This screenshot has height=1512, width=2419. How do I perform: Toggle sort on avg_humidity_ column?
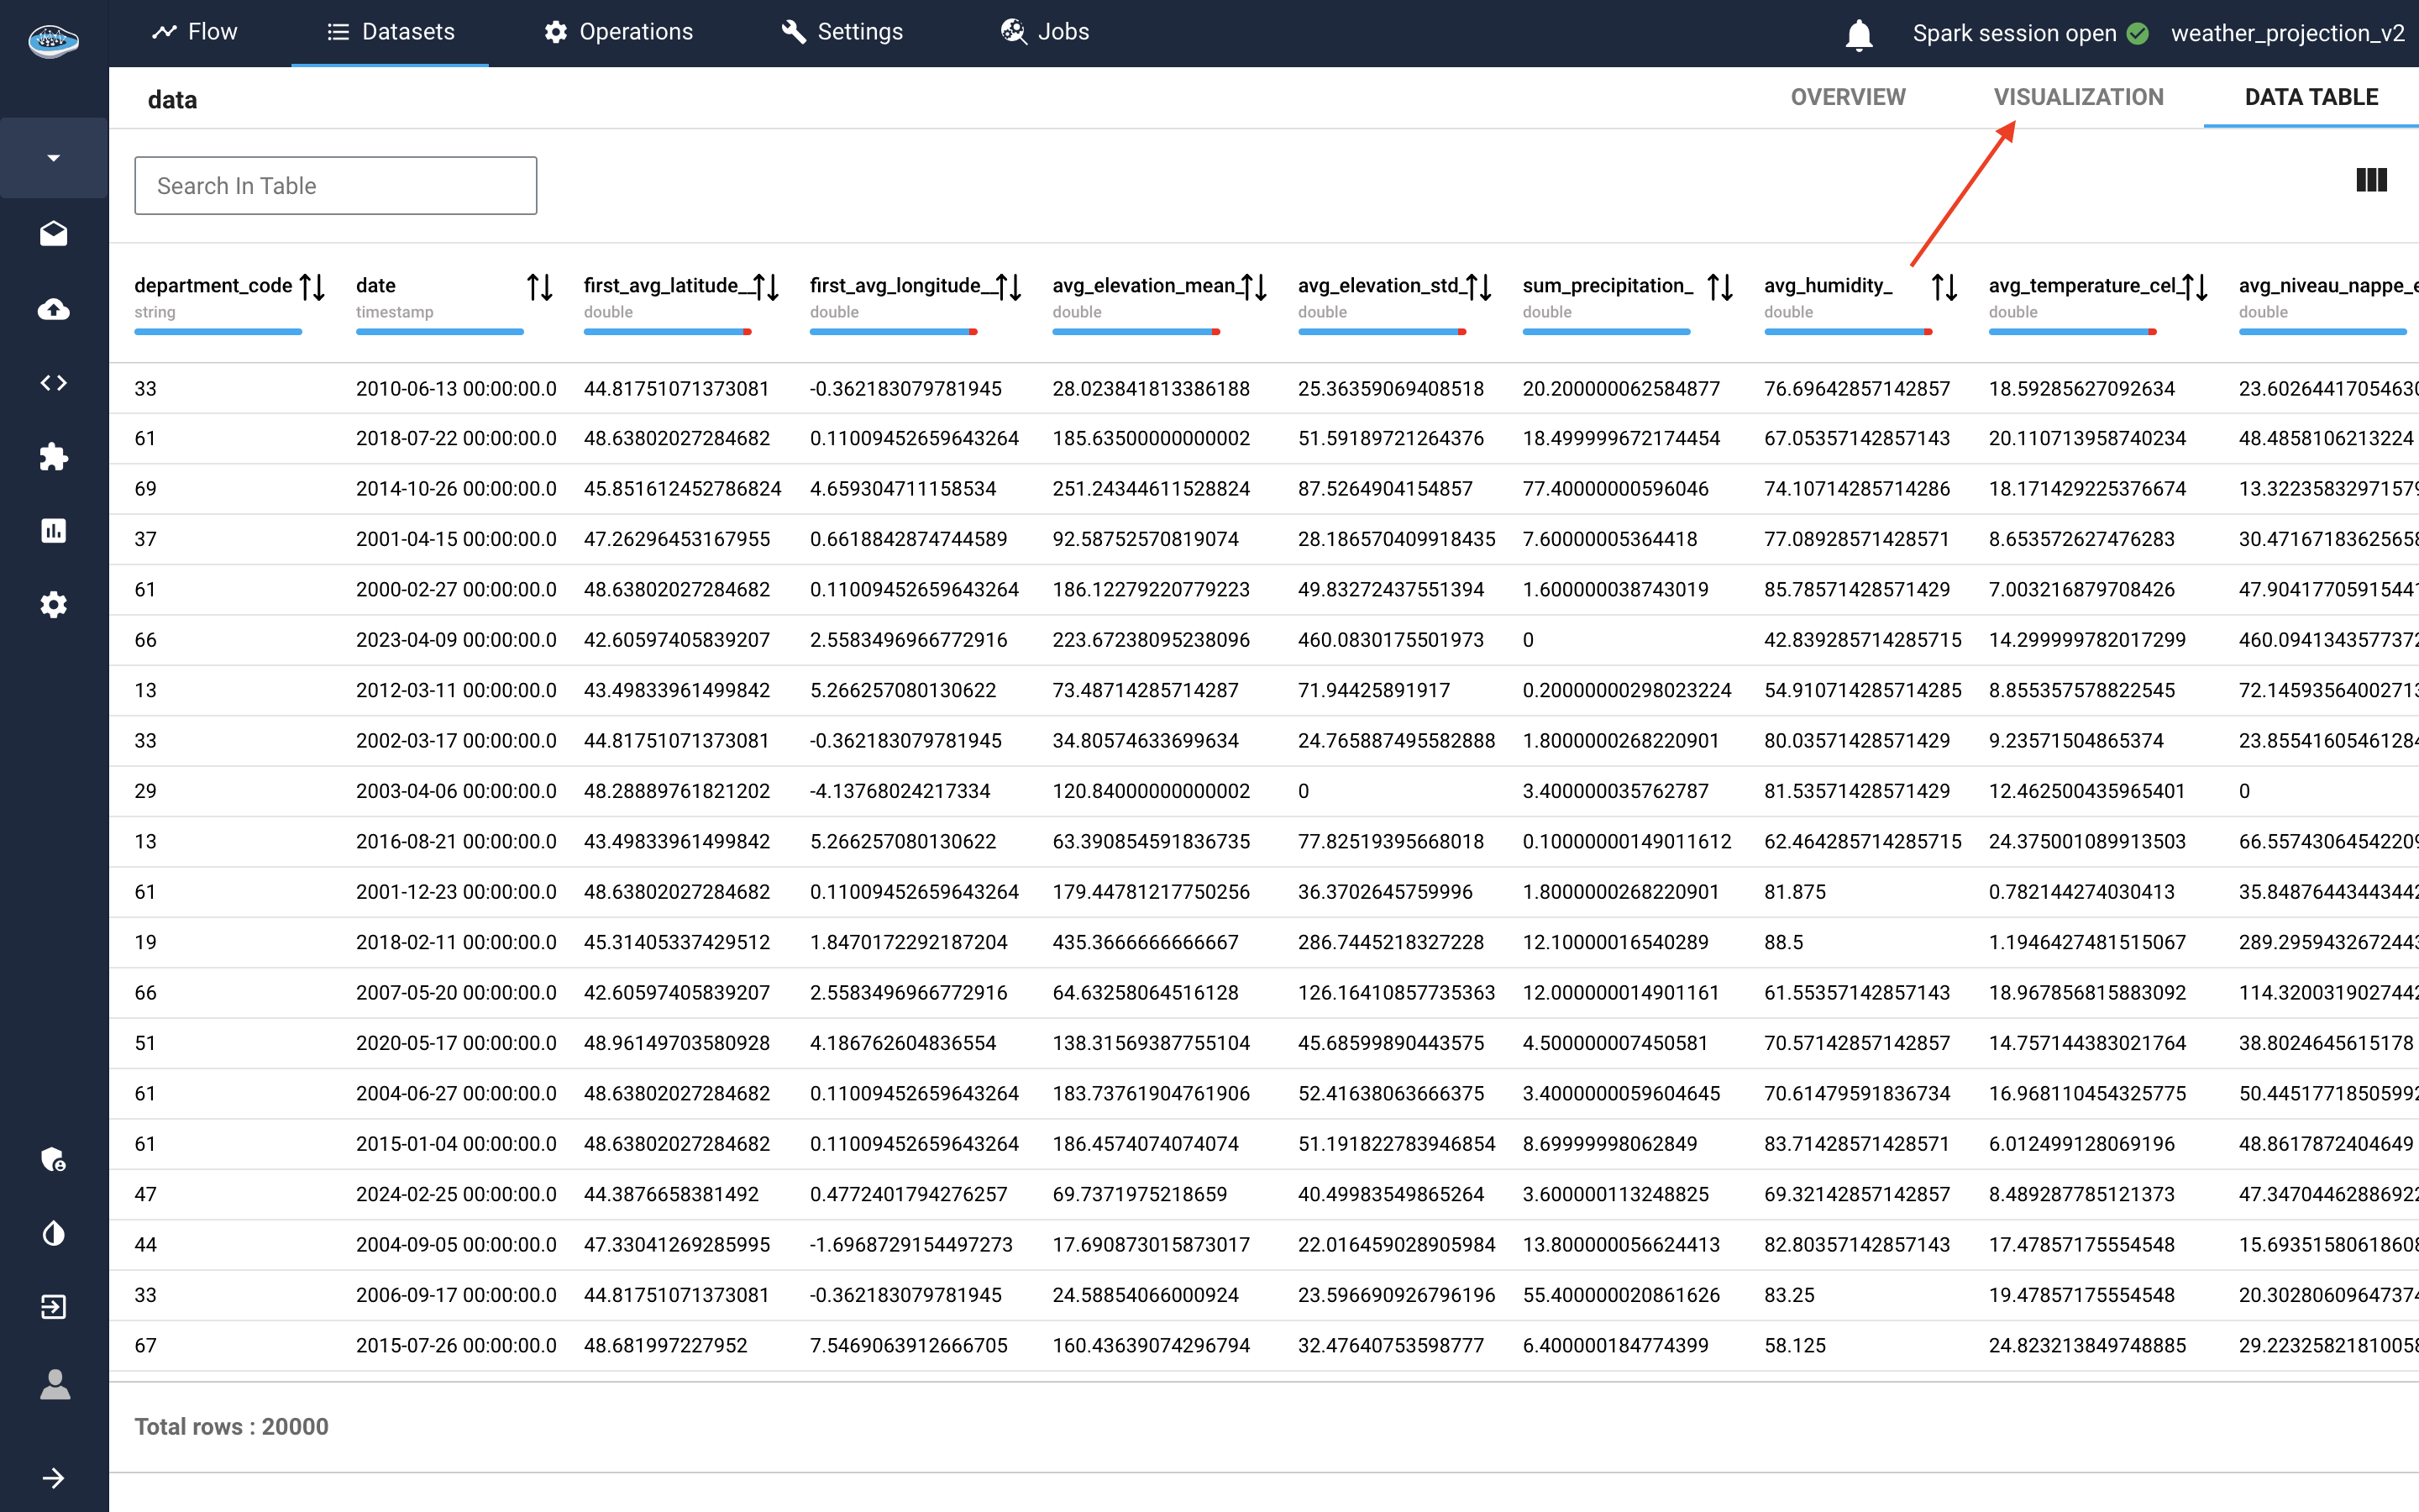[x=1944, y=287]
